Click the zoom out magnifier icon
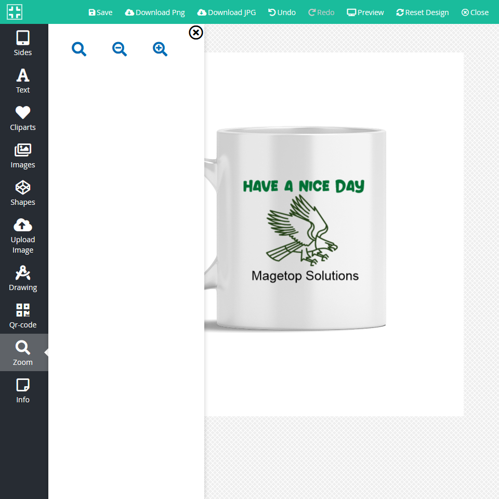The height and width of the screenshot is (499, 499). 120,49
